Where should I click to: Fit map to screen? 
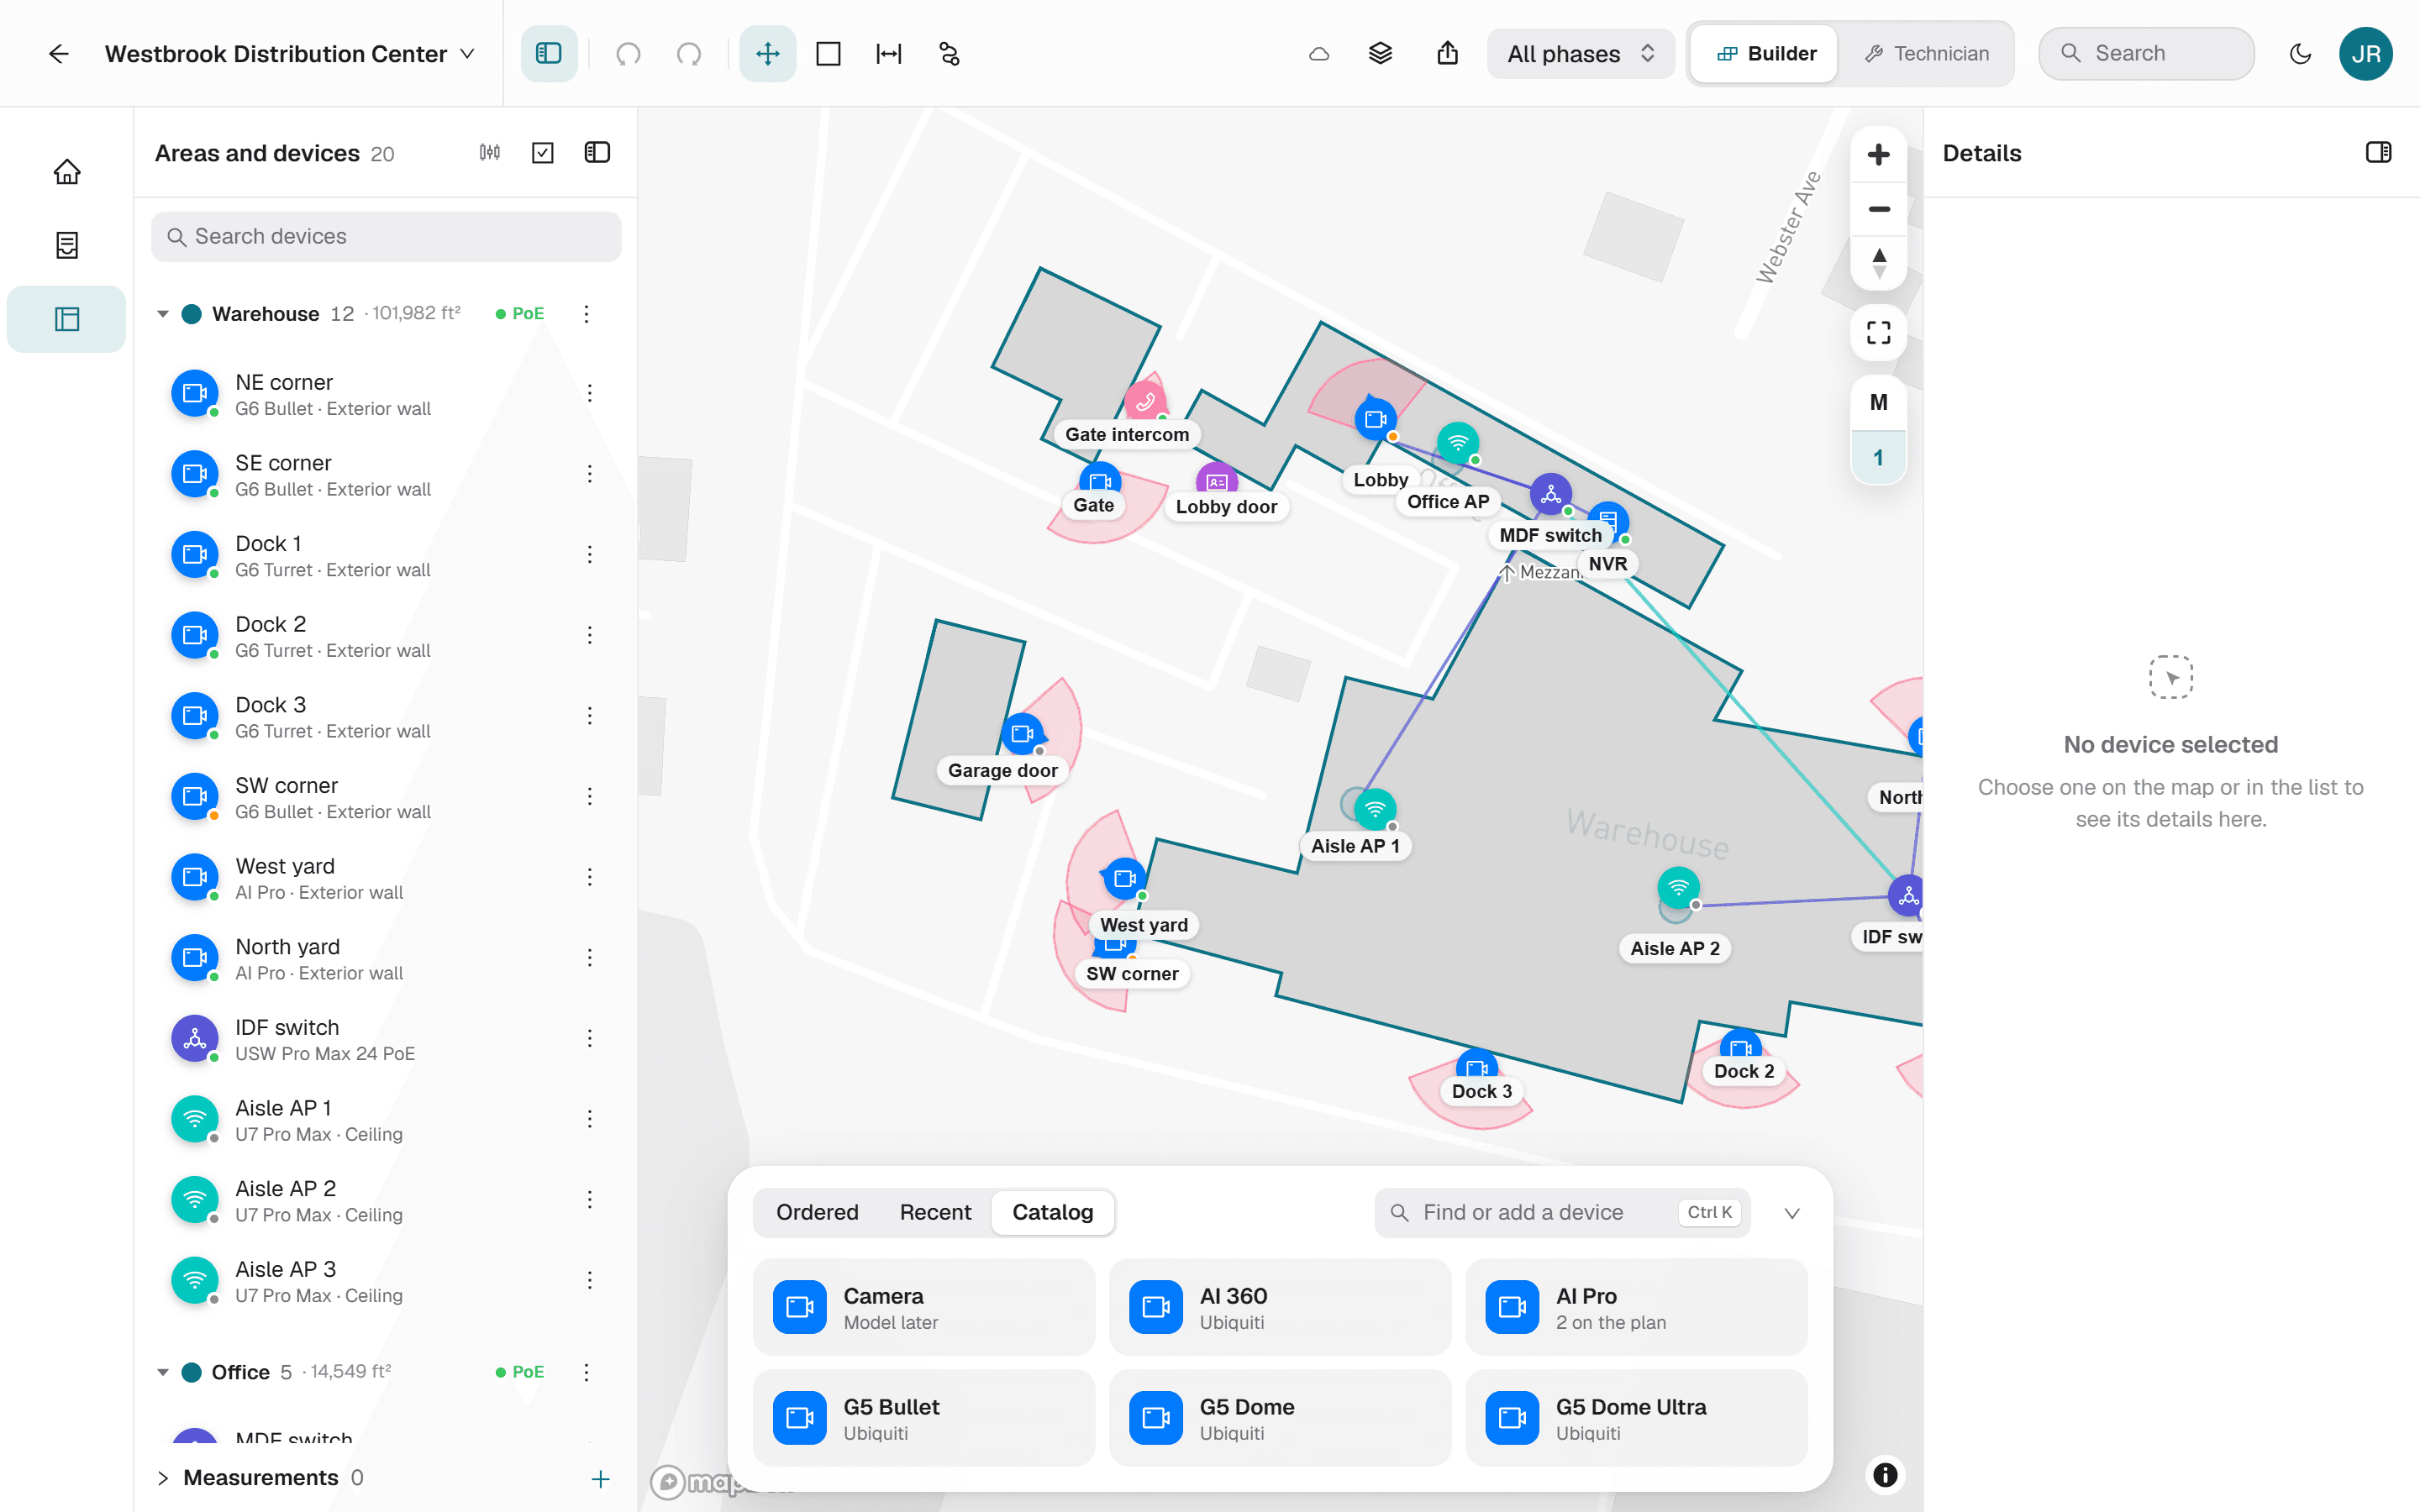(x=1878, y=332)
